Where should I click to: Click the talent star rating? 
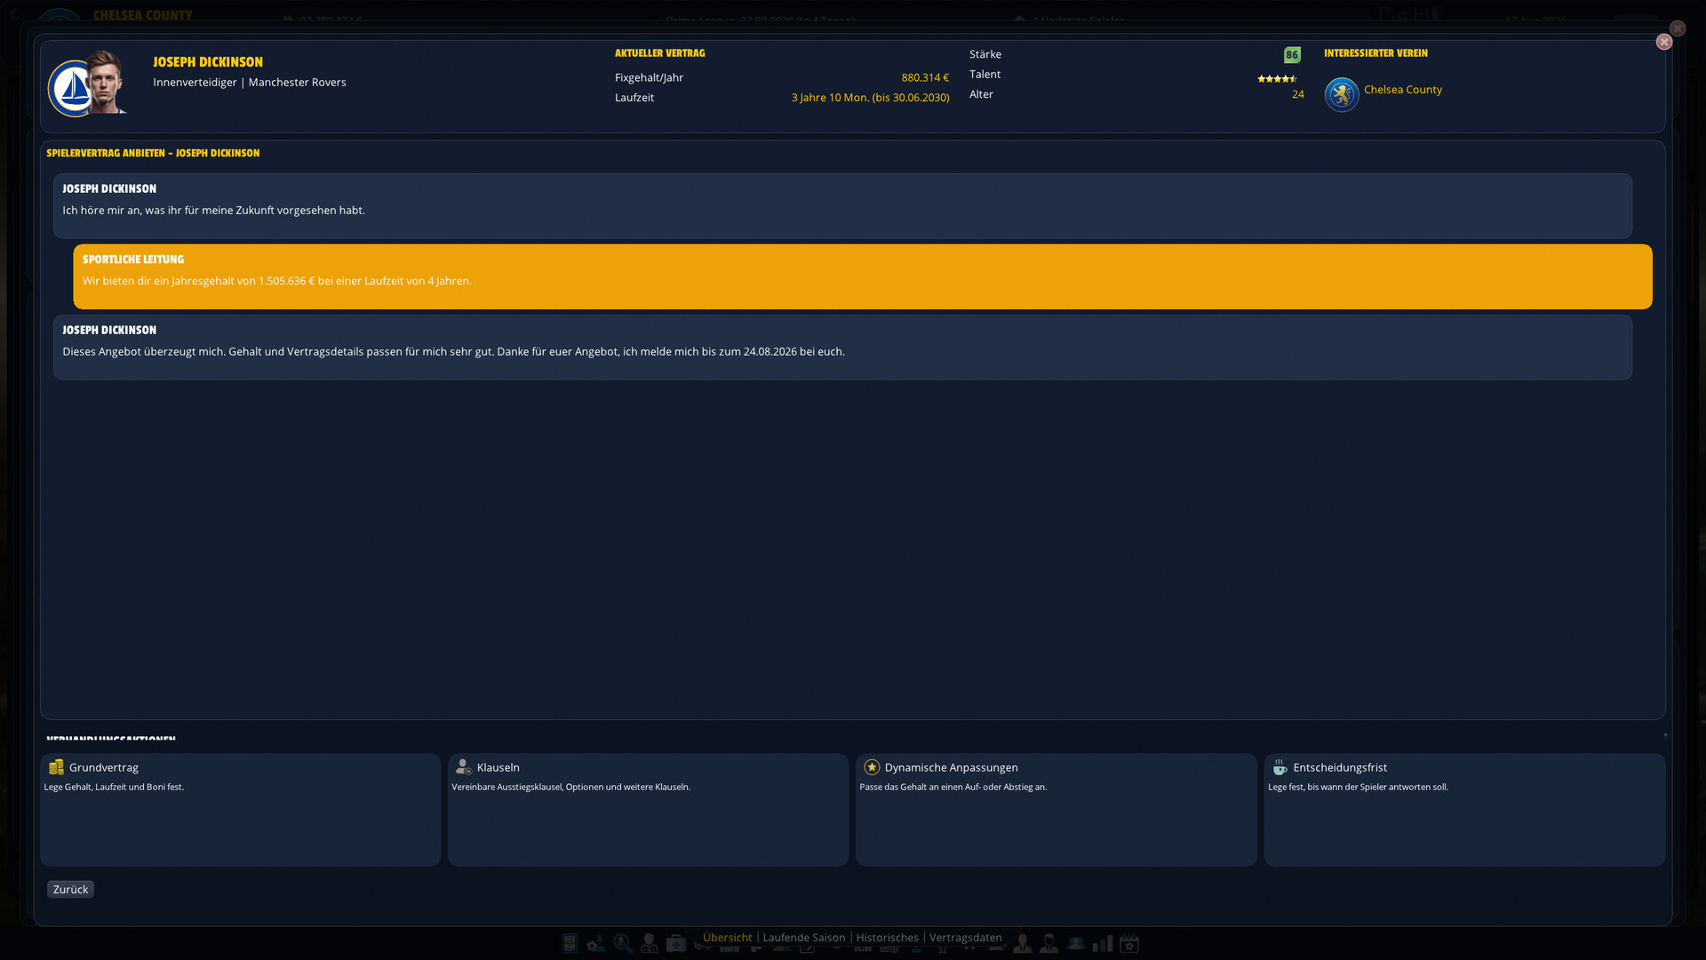coord(1277,79)
